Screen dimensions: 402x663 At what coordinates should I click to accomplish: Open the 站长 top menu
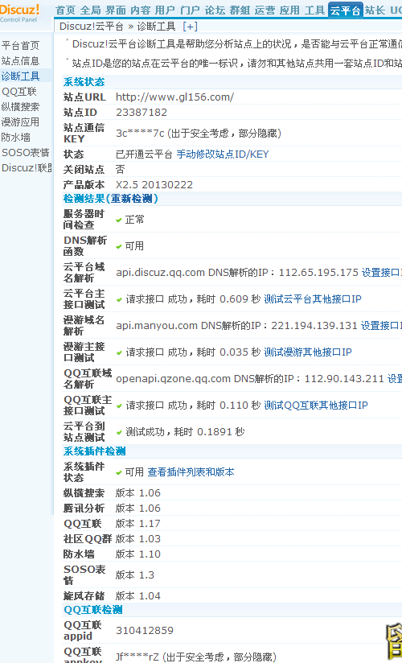coord(375,10)
